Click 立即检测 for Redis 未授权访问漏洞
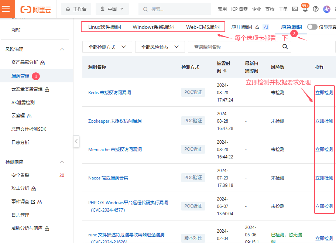This screenshot has width=336, height=243. [324, 93]
